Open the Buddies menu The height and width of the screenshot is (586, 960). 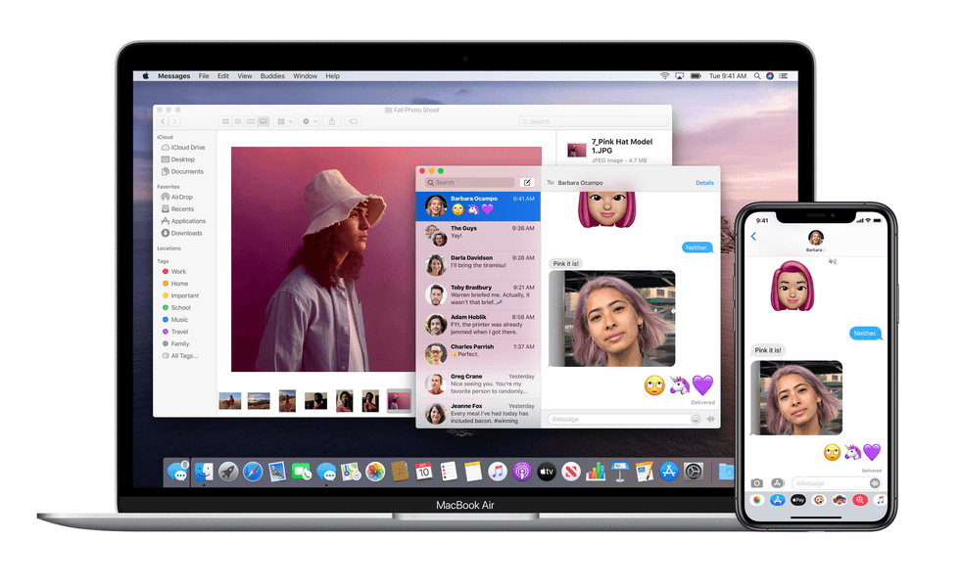pos(271,75)
